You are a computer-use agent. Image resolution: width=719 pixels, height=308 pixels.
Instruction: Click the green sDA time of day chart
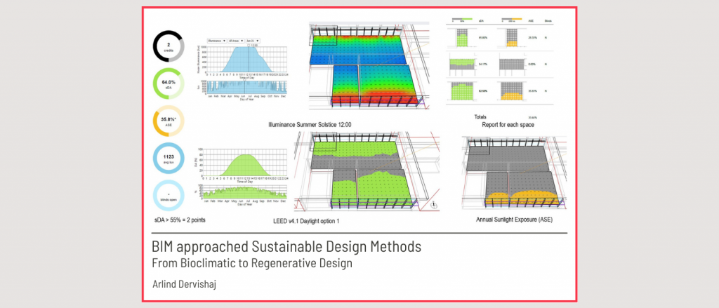[x=239, y=162]
